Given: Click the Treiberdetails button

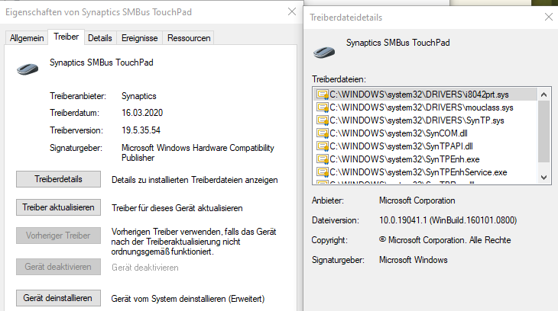Looking at the screenshot, I should [58, 179].
